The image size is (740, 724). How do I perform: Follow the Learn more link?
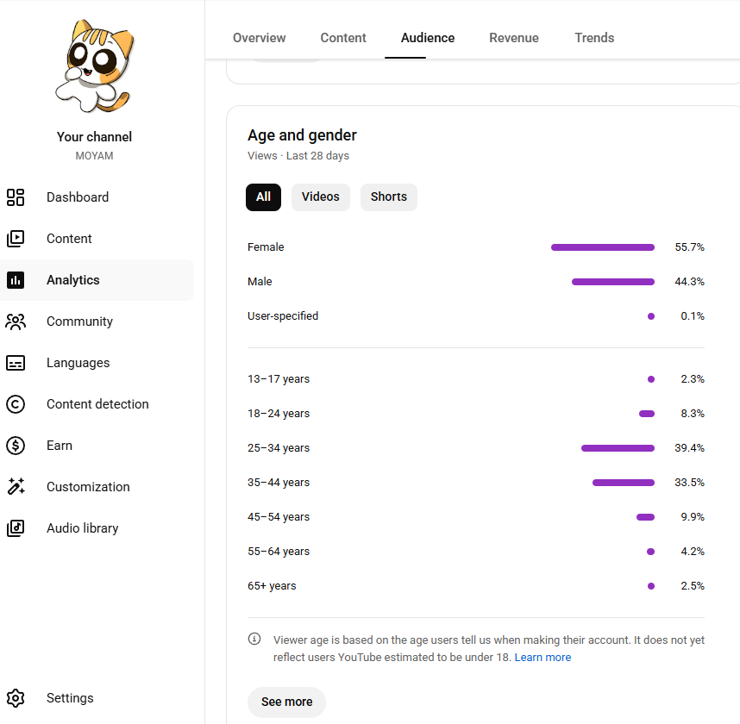coord(542,658)
